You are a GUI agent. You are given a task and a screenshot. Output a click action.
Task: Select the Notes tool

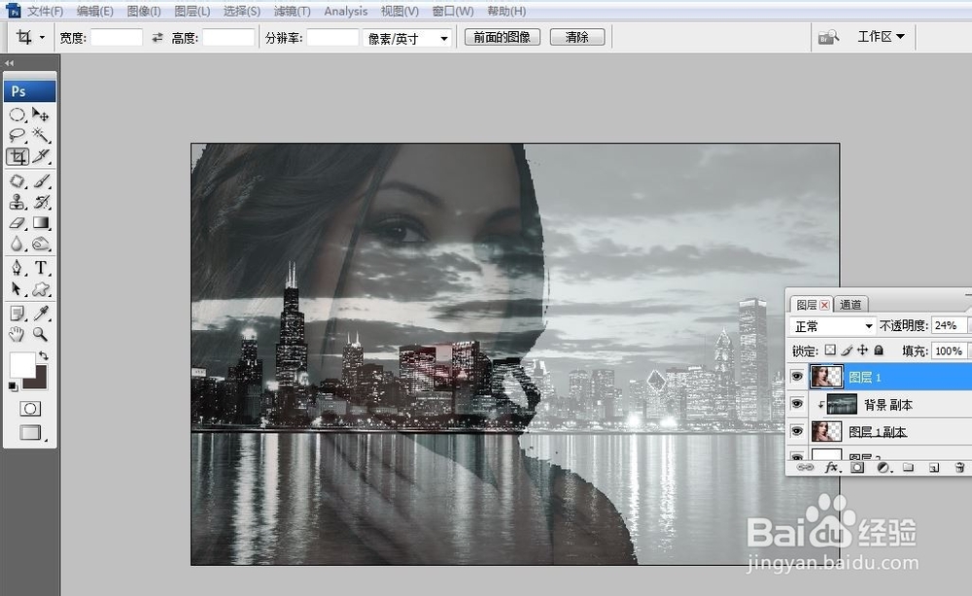click(x=17, y=314)
